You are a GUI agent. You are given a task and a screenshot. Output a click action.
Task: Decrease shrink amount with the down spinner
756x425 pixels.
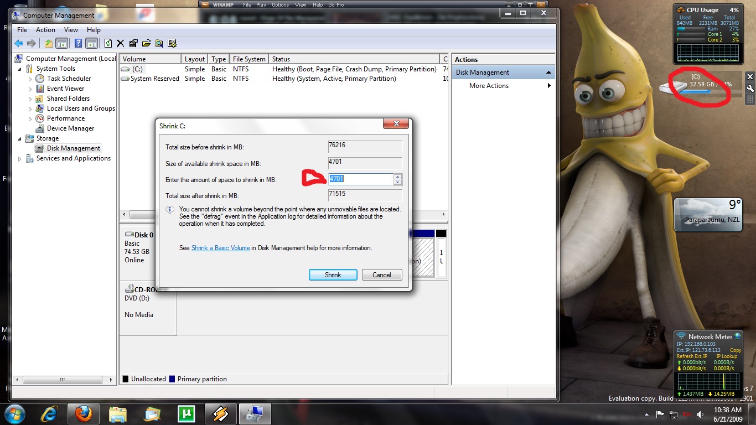coord(397,182)
